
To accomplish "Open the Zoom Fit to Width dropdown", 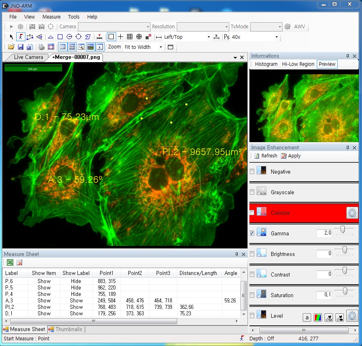I will [161, 47].
